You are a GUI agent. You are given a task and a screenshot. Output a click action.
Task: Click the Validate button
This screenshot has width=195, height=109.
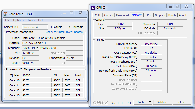(162, 102)
